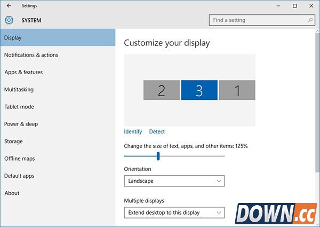Screen dimensions: 320x227
Task: Go to Apps & features section
Action: (23, 72)
